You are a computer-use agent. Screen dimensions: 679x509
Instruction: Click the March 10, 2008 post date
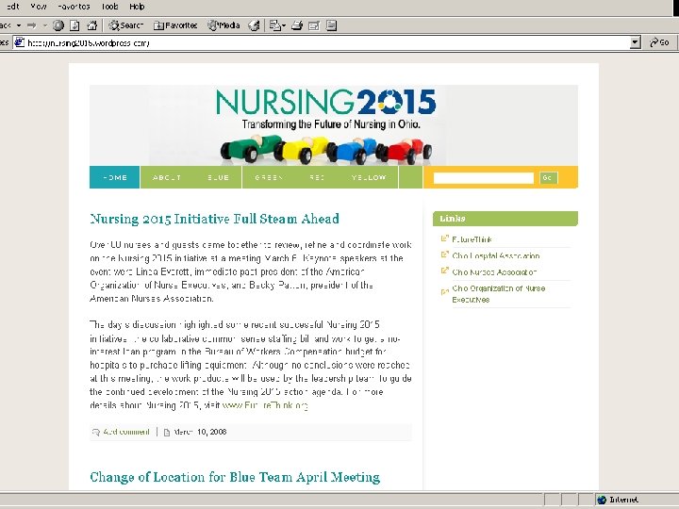point(200,432)
